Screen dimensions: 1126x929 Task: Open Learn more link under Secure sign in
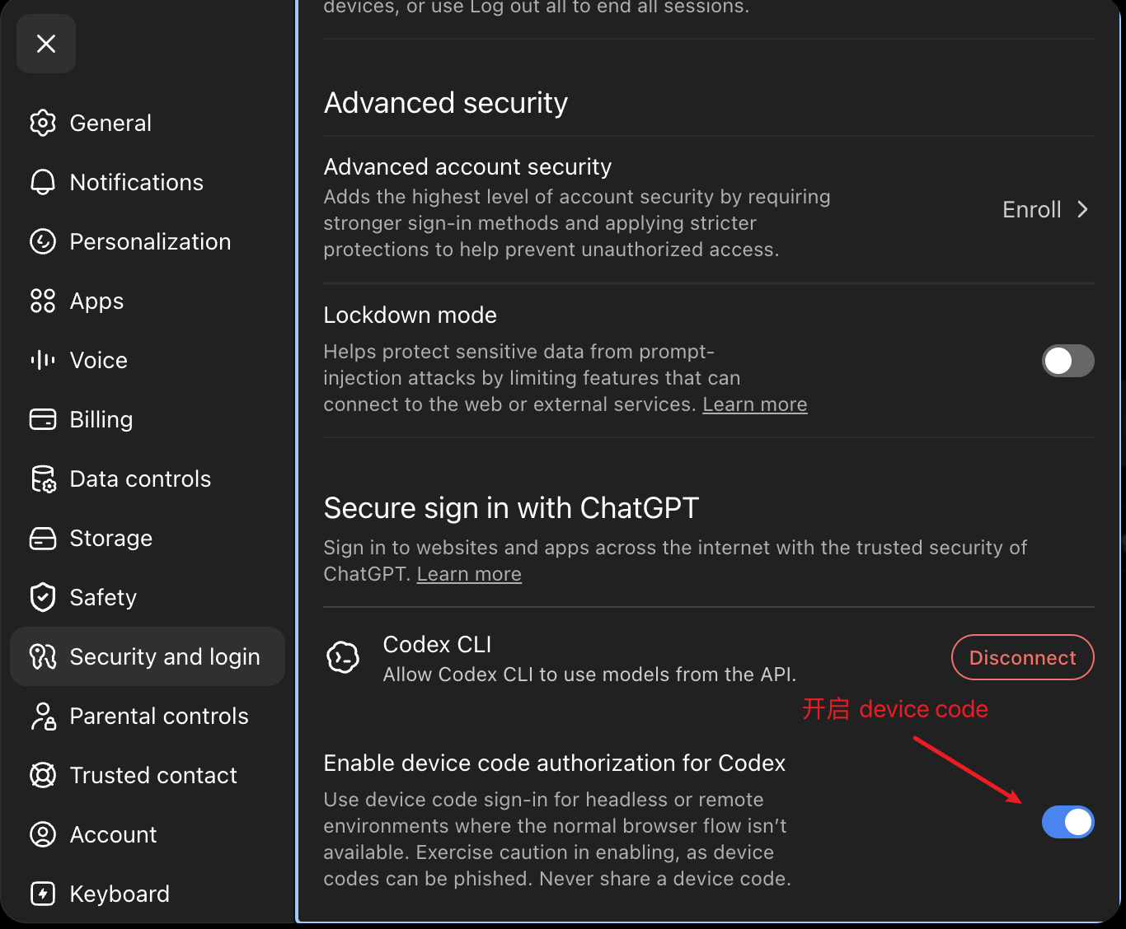469,574
